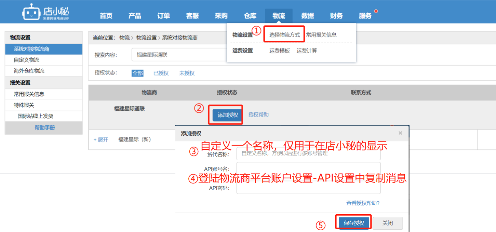The height and width of the screenshot is (232, 496).
Task: Click the 物流商 column header
Action: tap(149, 93)
